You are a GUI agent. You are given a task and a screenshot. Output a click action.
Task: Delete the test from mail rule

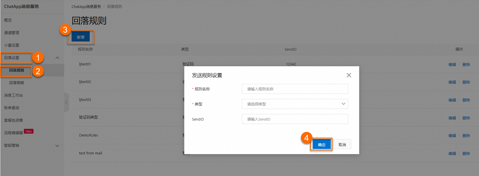(466, 154)
